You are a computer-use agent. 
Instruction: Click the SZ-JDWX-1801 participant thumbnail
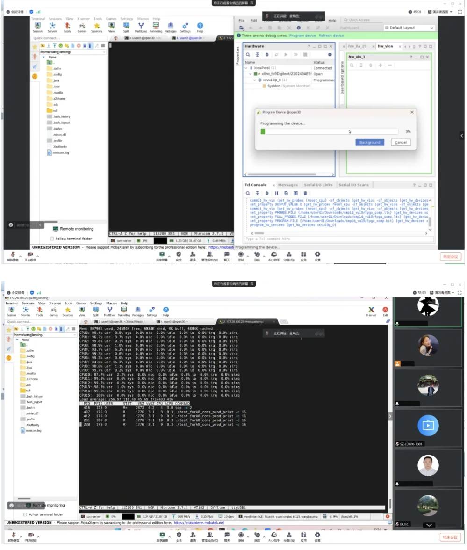coord(428,427)
